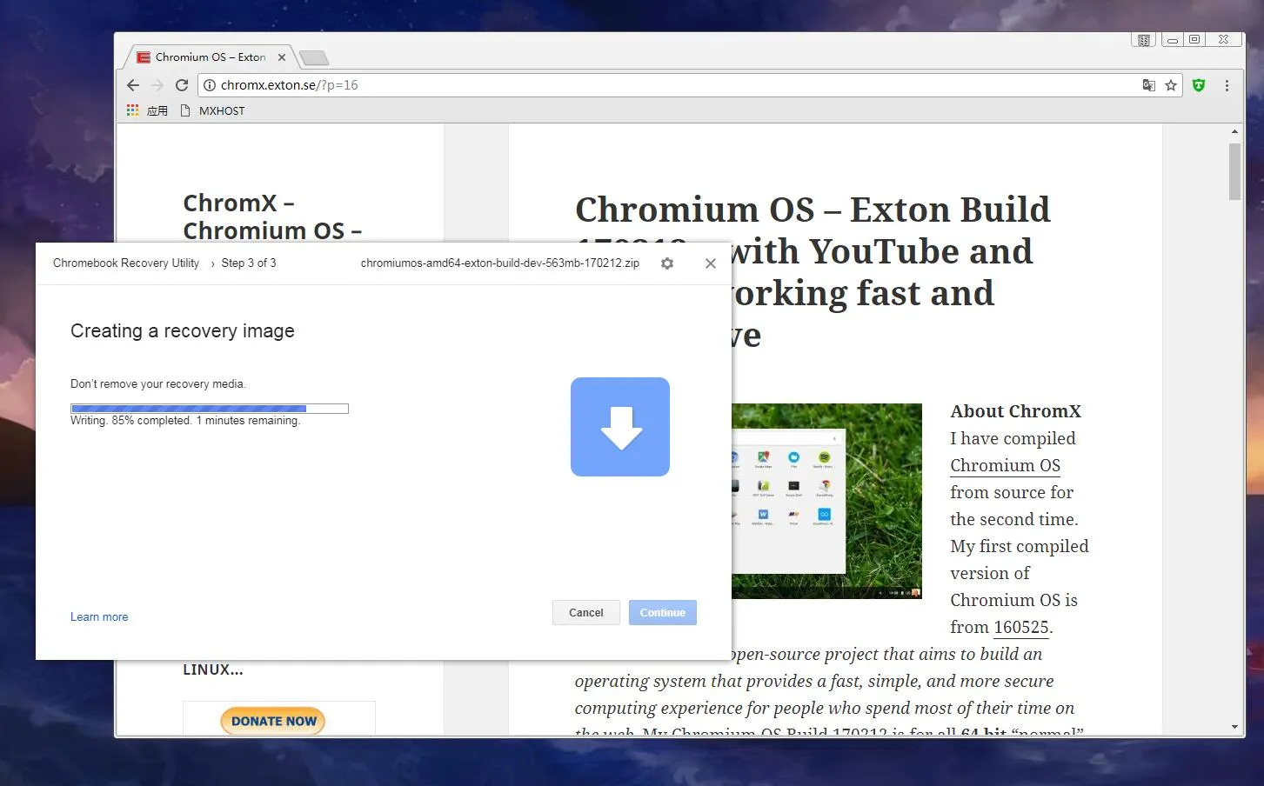
Task: Follow the Chromium OS article link
Action: (x=1005, y=466)
